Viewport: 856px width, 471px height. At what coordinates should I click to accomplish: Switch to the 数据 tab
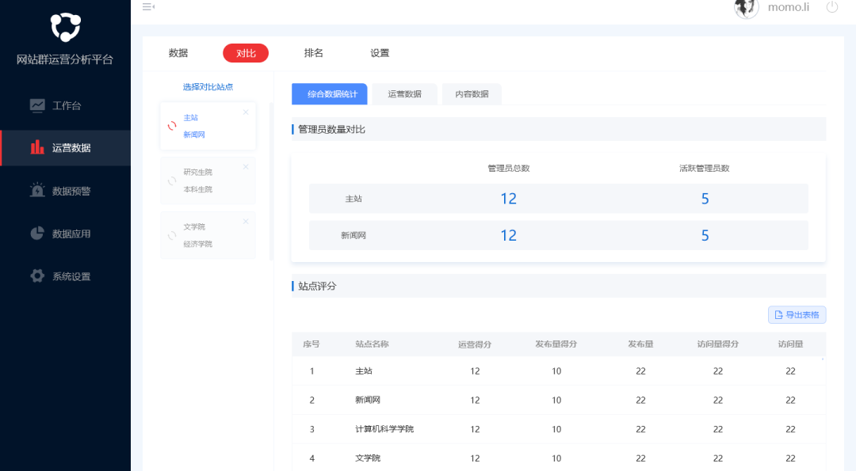(x=178, y=53)
